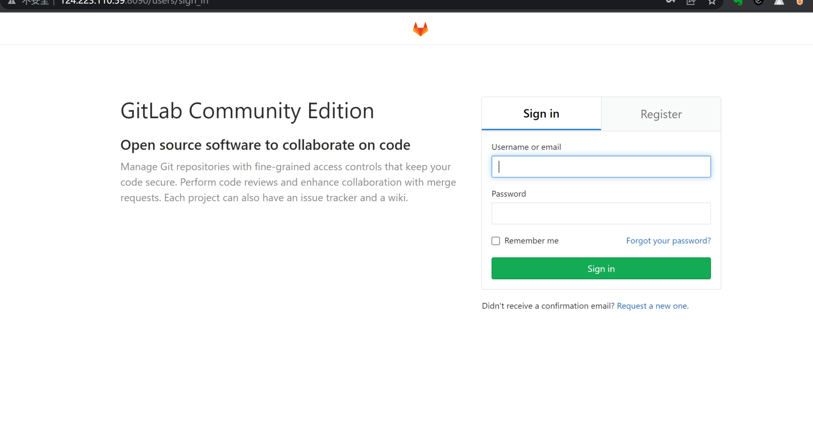The height and width of the screenshot is (423, 813).
Task: Click the GitLab fox logo
Action: [420, 29]
